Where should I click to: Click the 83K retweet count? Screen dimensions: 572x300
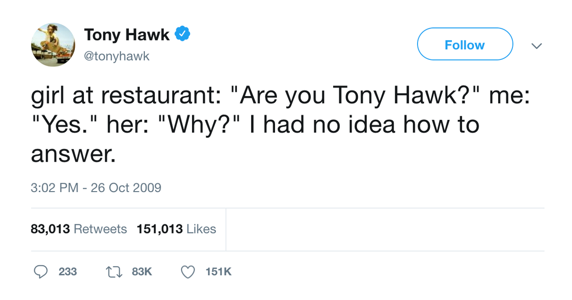pyautogui.click(x=142, y=271)
